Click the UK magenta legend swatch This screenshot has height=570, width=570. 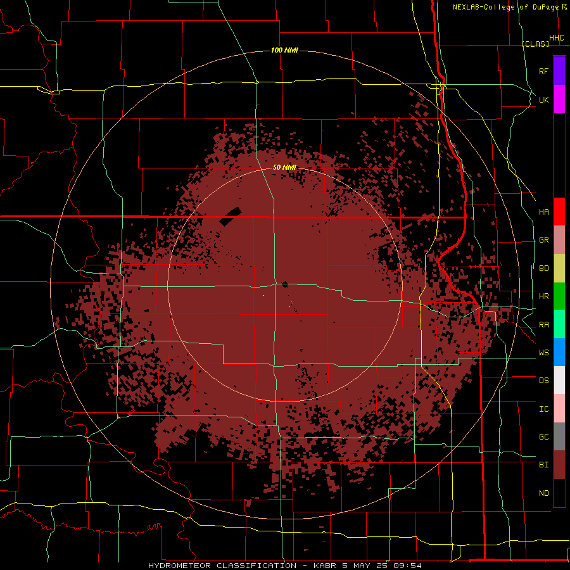click(559, 99)
